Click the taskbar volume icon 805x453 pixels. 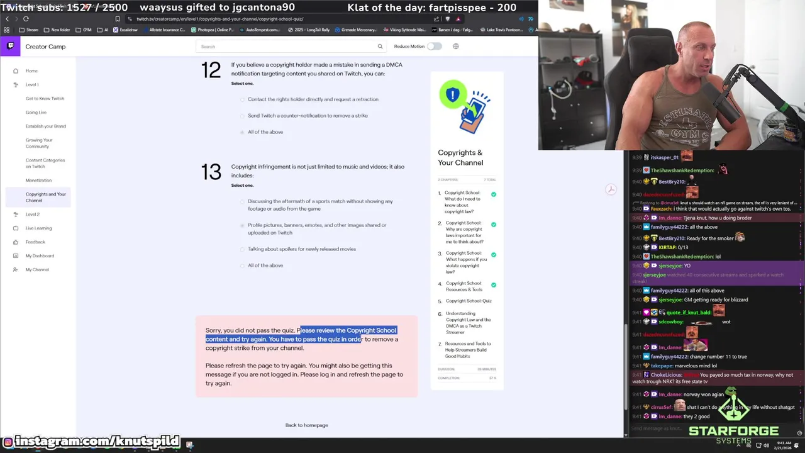[x=766, y=445]
